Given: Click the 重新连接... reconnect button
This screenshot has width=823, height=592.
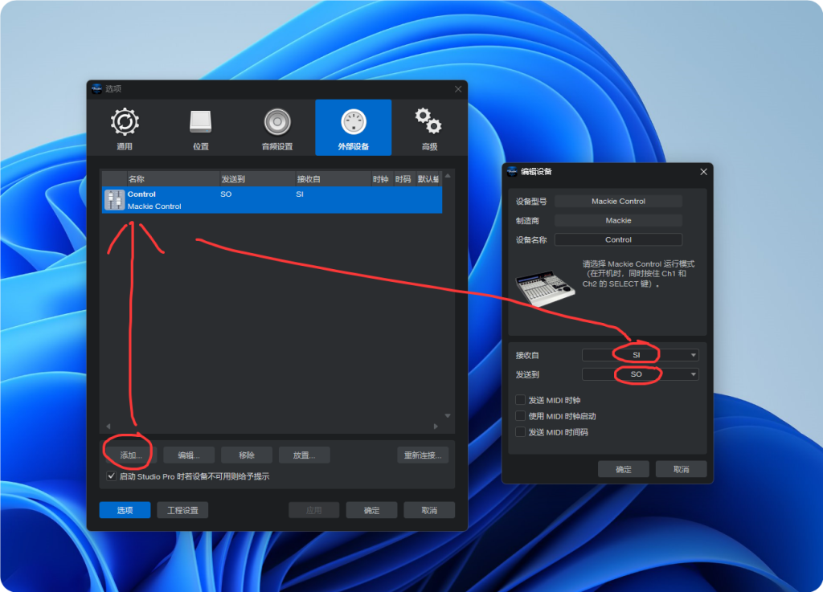Looking at the screenshot, I should [423, 455].
